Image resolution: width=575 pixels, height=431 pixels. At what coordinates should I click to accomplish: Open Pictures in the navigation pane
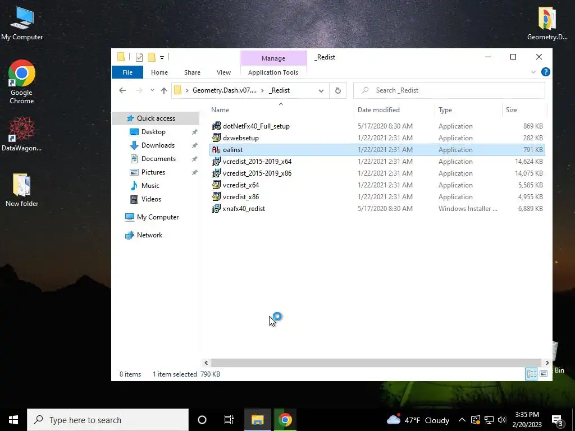click(153, 172)
